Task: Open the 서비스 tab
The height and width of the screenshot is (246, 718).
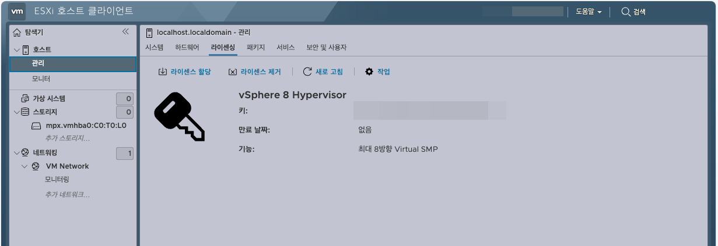Action: click(286, 47)
